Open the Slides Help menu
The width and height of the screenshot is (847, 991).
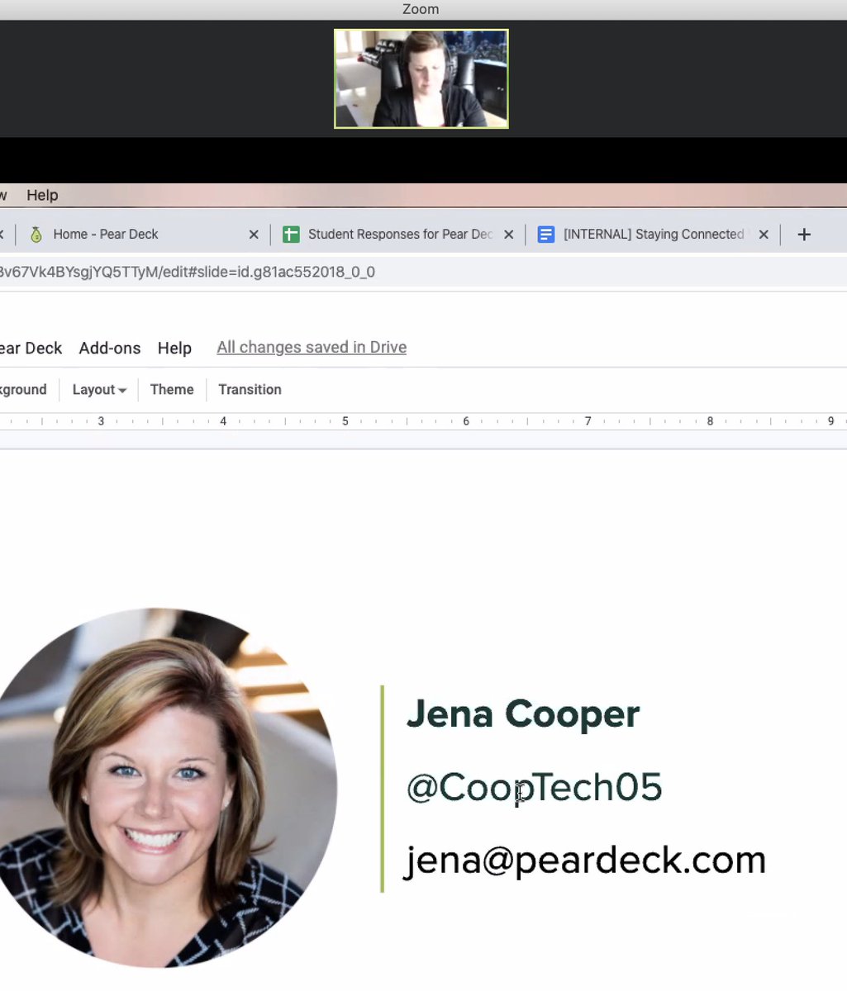point(174,348)
